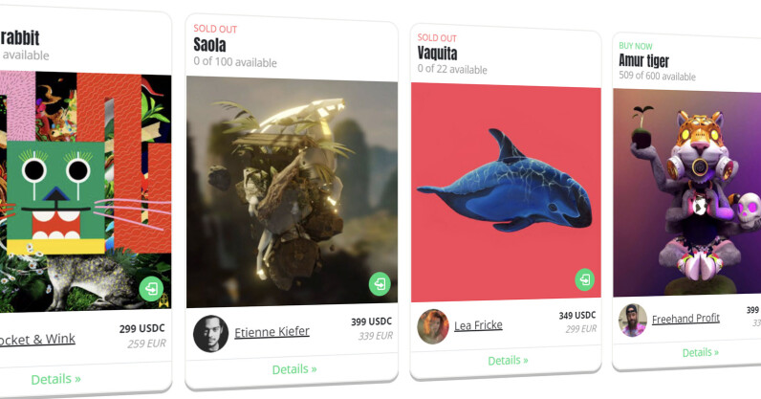Open Details for the Saola card
The width and height of the screenshot is (761, 399).
click(294, 369)
